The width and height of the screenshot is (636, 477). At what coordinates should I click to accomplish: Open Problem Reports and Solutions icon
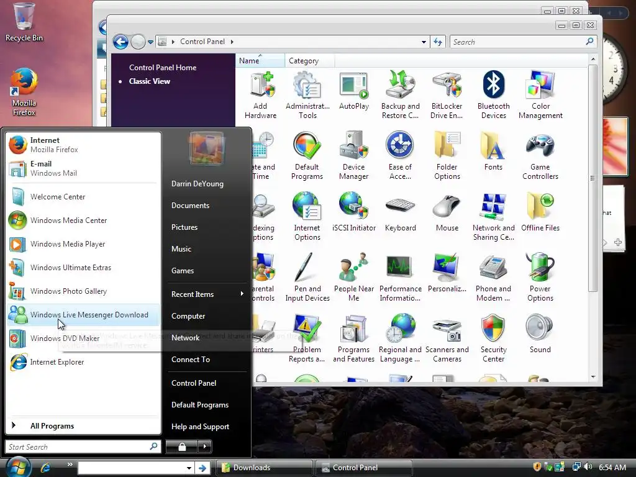tap(307, 338)
